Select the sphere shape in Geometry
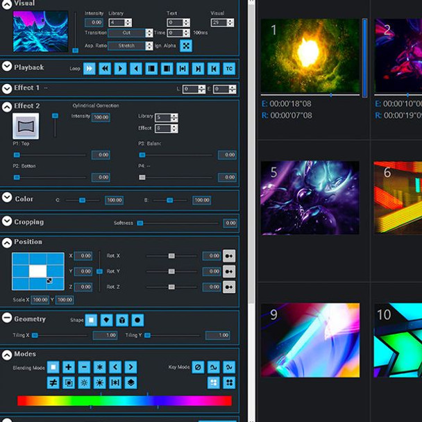 [137, 320]
